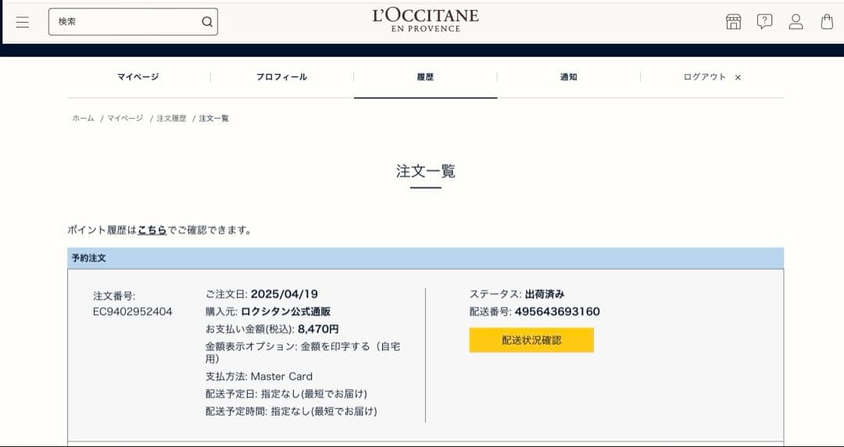Open the store locator icon

pos(733,22)
